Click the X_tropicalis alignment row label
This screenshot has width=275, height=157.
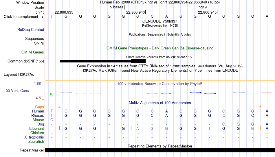[x=34, y=137]
